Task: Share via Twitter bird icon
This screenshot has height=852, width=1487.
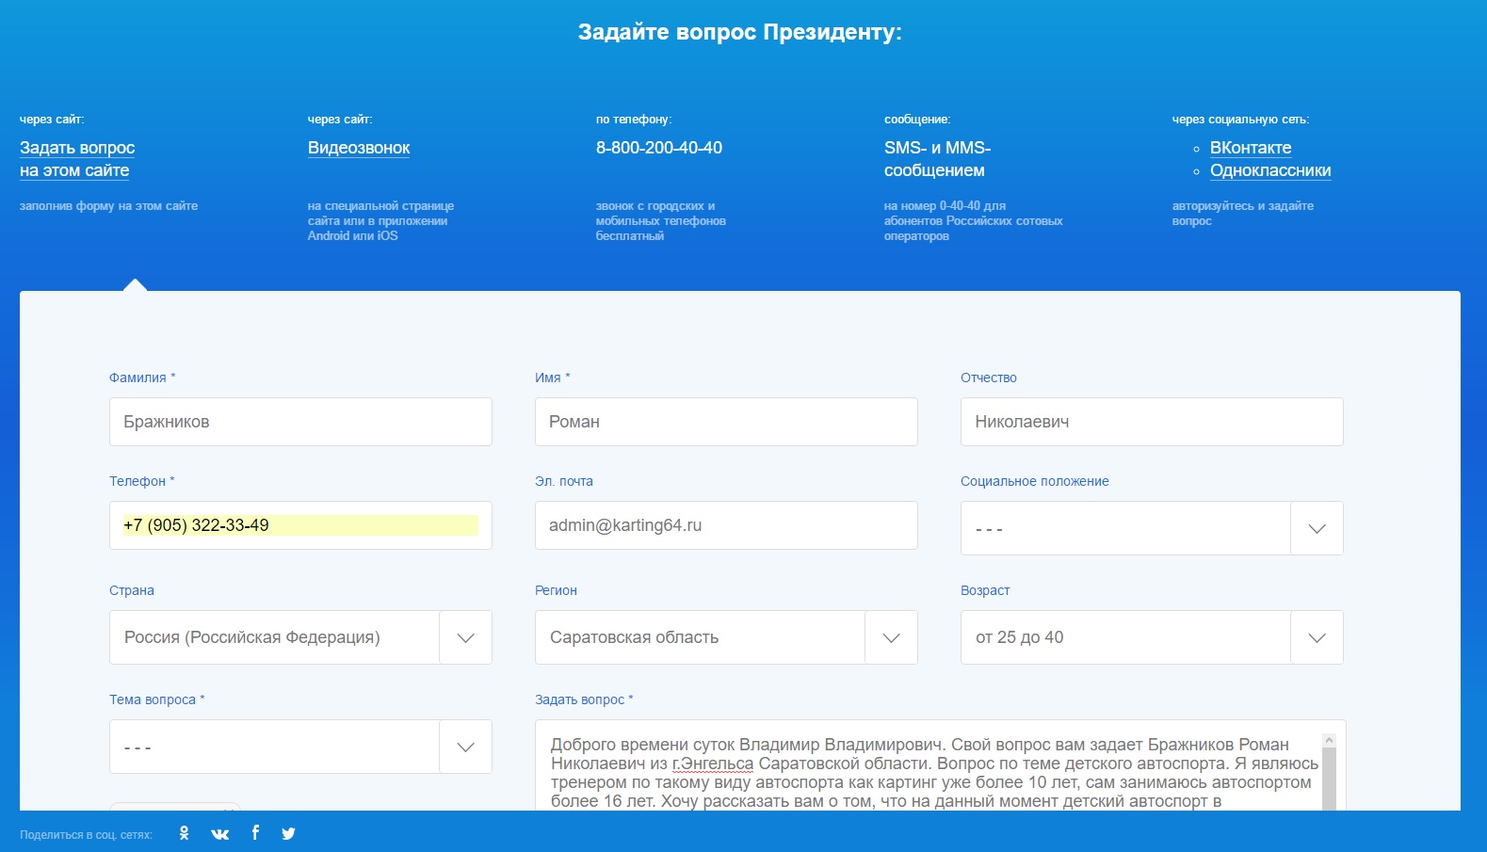Action: 288,833
